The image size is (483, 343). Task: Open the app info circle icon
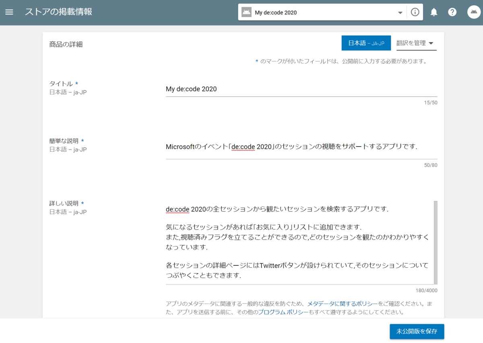(415, 12)
